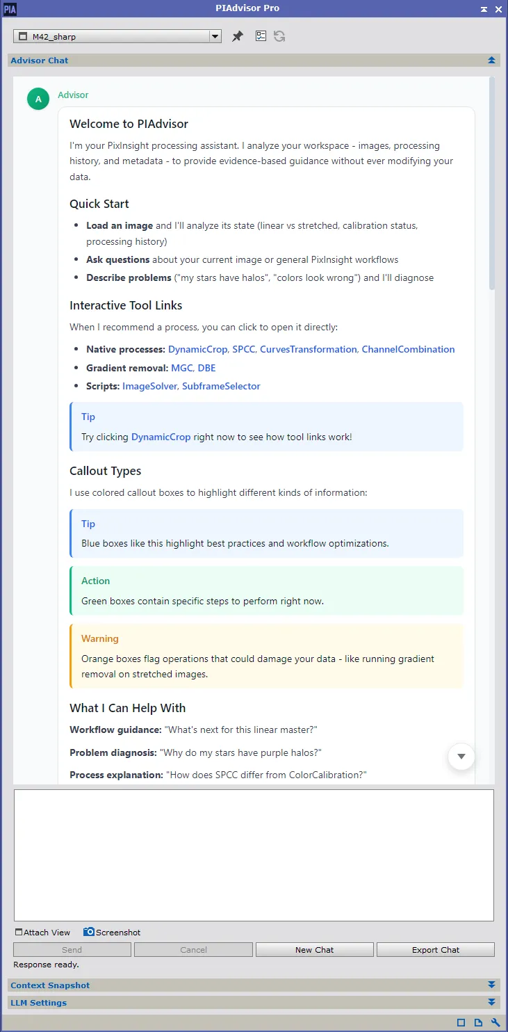Click the orange 'Warning' callout title

click(x=100, y=638)
